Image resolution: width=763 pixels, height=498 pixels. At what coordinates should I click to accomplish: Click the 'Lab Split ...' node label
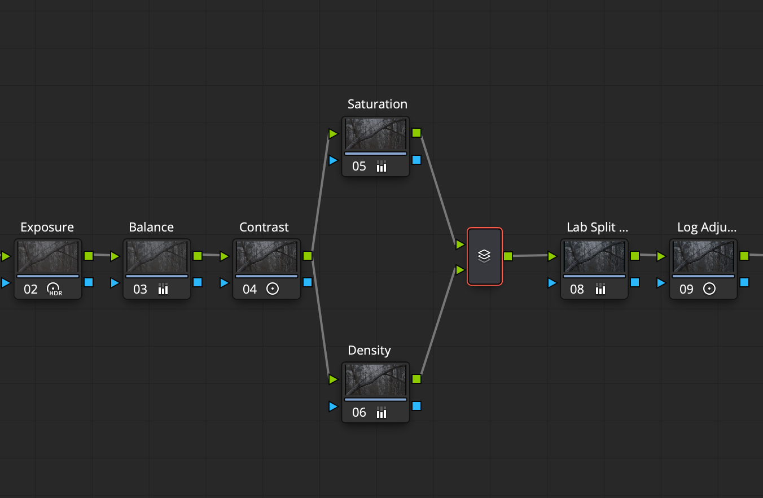597,227
